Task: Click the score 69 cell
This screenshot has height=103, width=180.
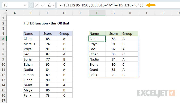Action: [48, 75]
